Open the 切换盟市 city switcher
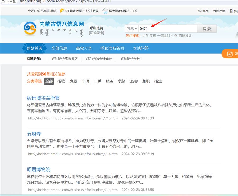 (96, 33)
